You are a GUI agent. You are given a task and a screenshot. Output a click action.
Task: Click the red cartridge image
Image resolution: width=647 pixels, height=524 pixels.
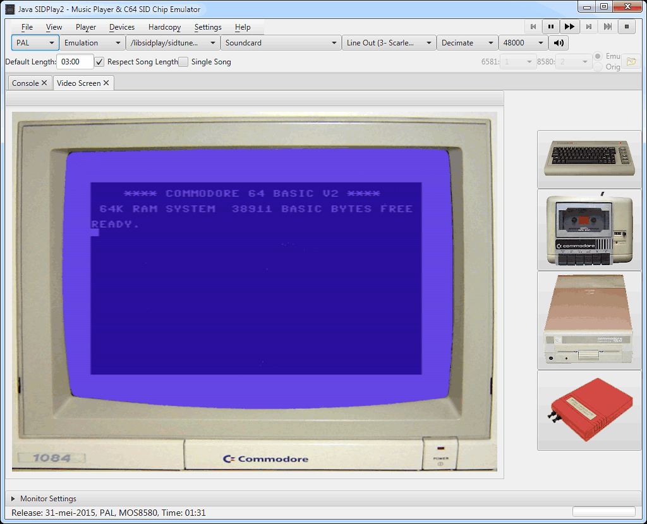[590, 410]
